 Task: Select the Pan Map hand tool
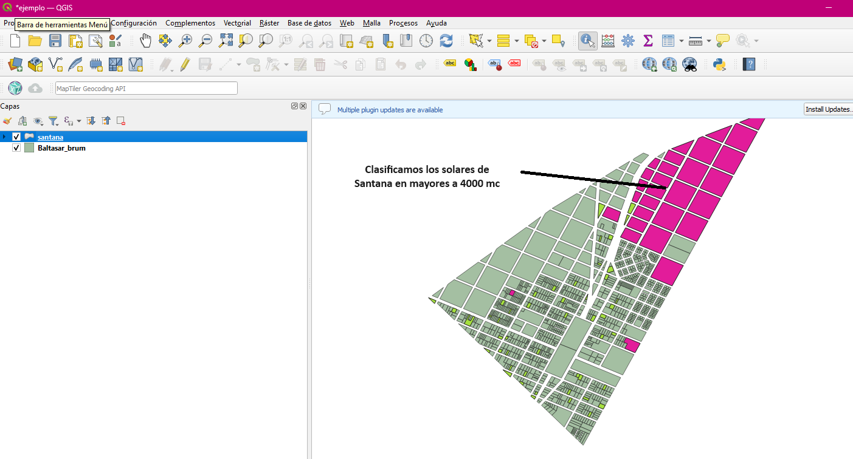click(x=145, y=41)
